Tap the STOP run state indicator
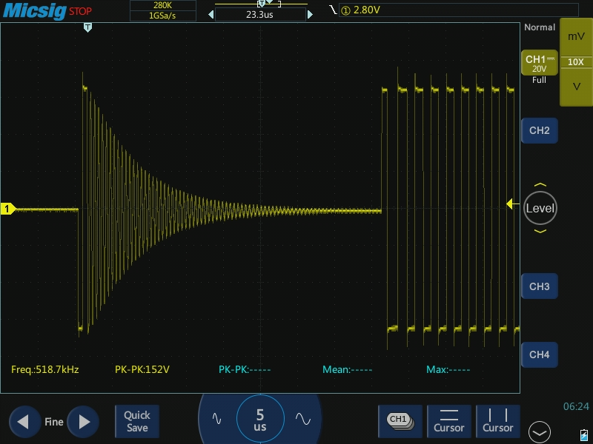The image size is (593, 444). coord(80,11)
